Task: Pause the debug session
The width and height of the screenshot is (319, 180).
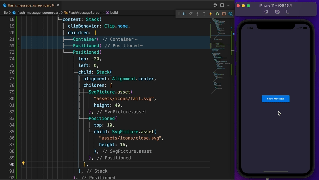Action: tap(184, 14)
